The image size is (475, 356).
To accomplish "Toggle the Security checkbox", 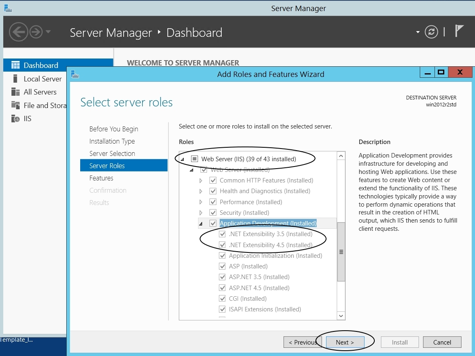I will tap(213, 212).
